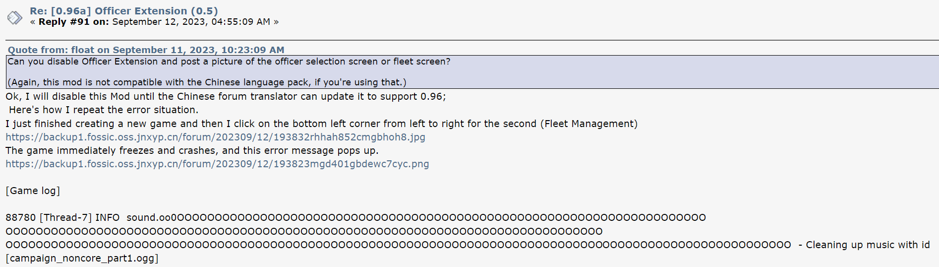Click the "[Game log]" heading text
The image size is (939, 267).
coord(33,191)
